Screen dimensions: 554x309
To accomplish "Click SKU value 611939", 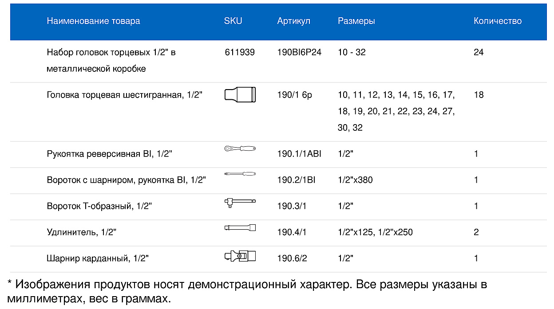I will [240, 52].
